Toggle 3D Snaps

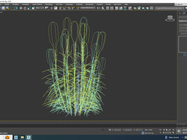pos(60,8)
